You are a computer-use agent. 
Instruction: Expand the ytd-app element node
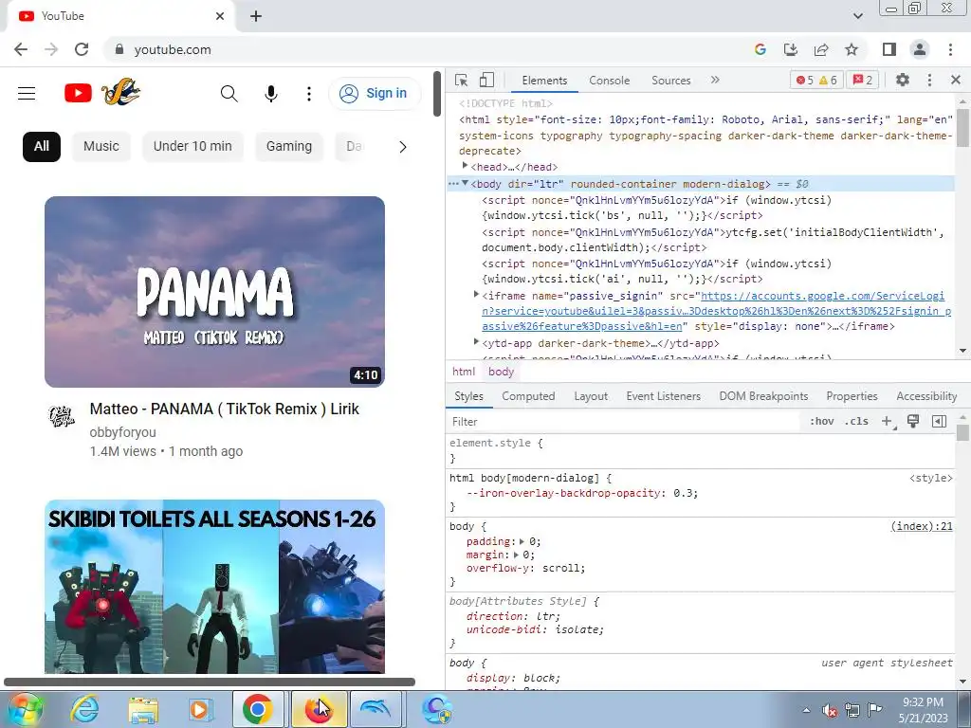pos(476,341)
